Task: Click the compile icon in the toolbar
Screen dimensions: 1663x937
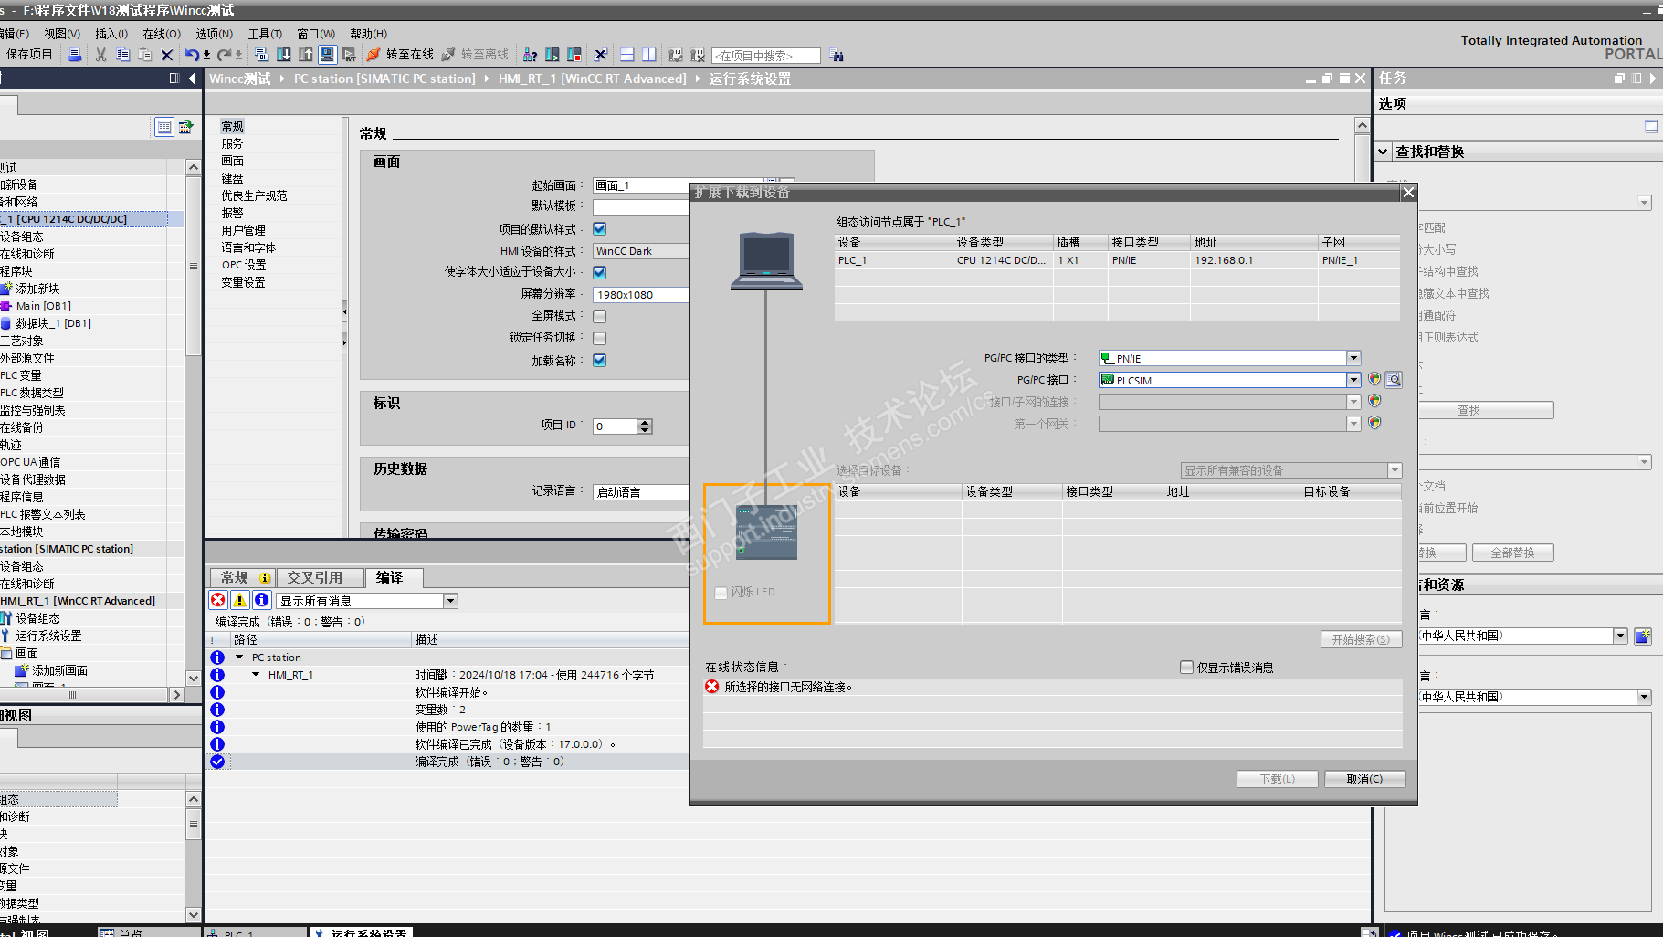Action: tap(262, 55)
